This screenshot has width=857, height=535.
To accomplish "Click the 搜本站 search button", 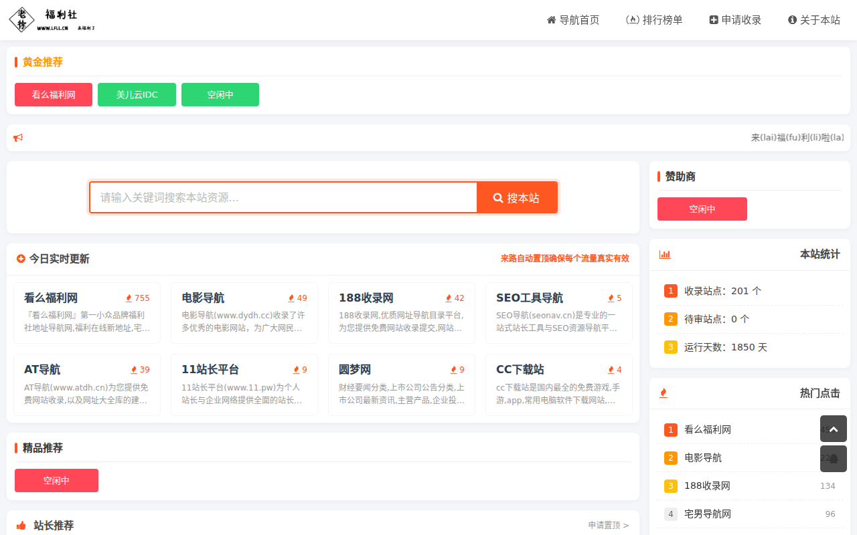I will pos(517,197).
